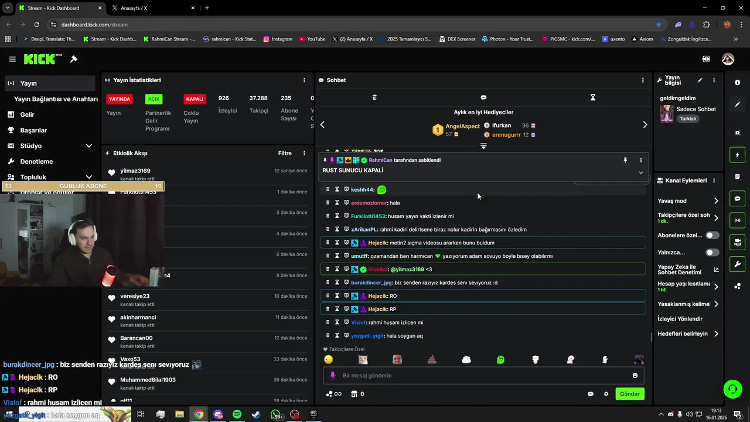This screenshot has width=750, height=422.
Task: Click the speech bubble icon under Sohbet
Action: [x=483, y=97]
